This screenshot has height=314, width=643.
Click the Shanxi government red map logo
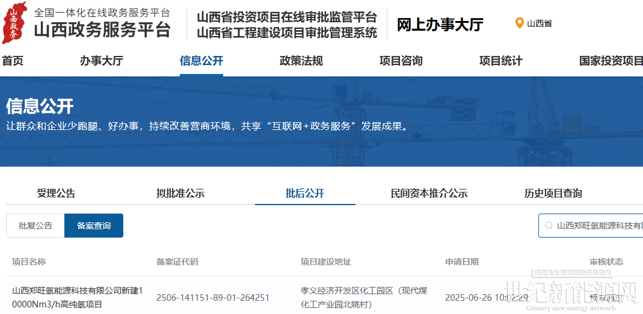(x=14, y=23)
